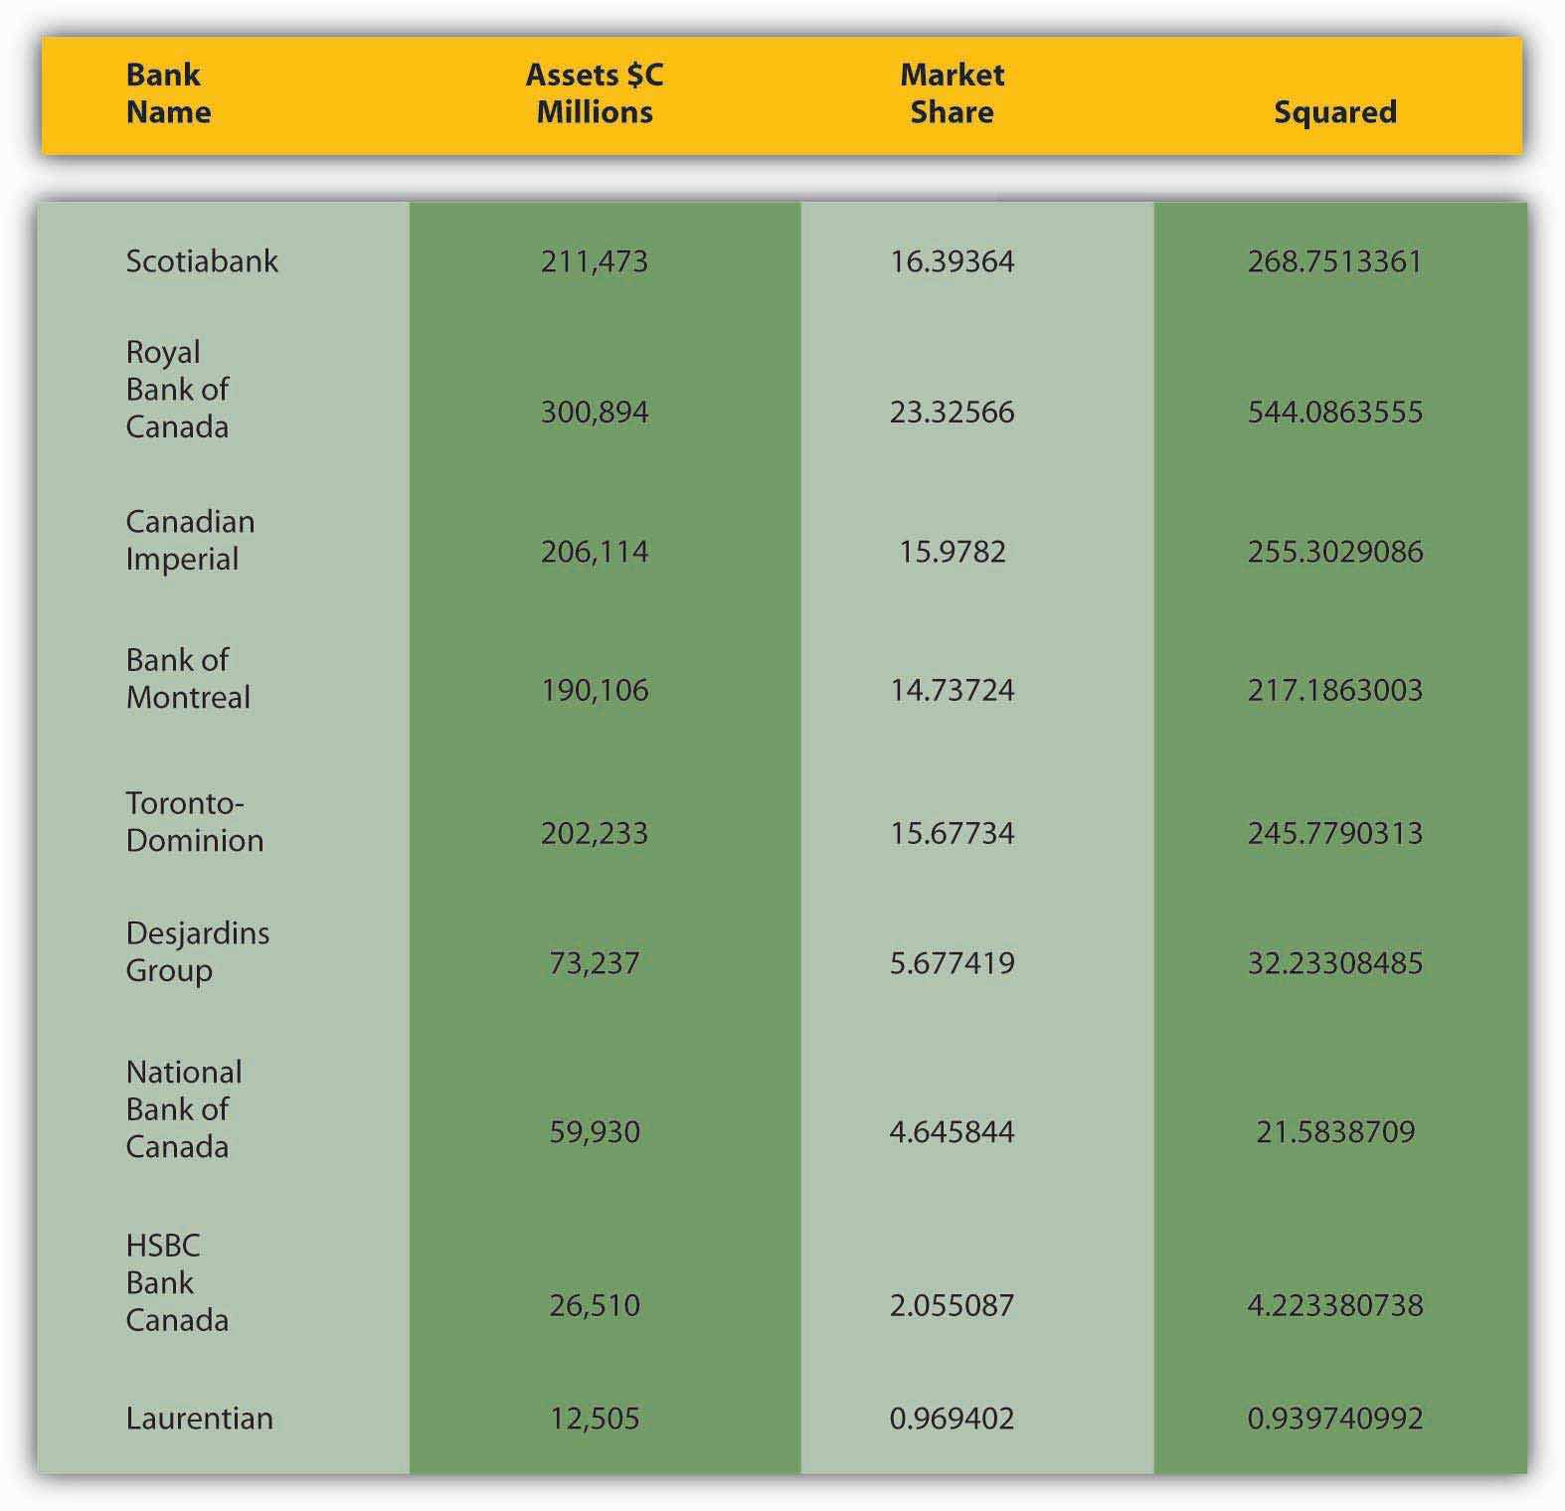Select HSBC squared value 4.223380738
This screenshot has height=1511, width=1565.
pyautogui.click(x=1334, y=1305)
